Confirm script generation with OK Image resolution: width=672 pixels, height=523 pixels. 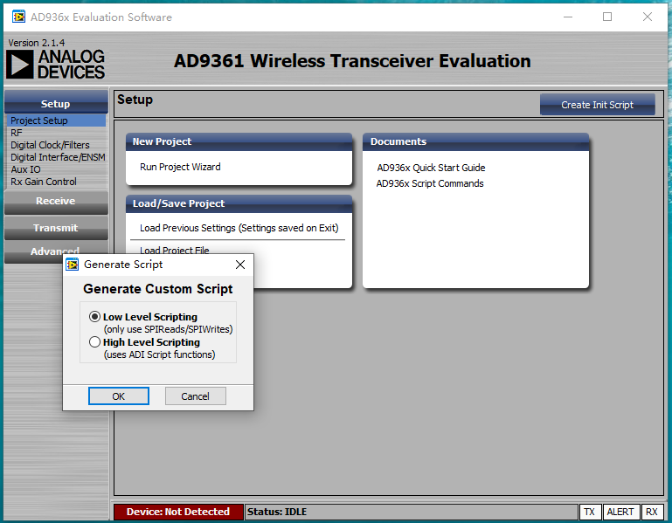[119, 396]
